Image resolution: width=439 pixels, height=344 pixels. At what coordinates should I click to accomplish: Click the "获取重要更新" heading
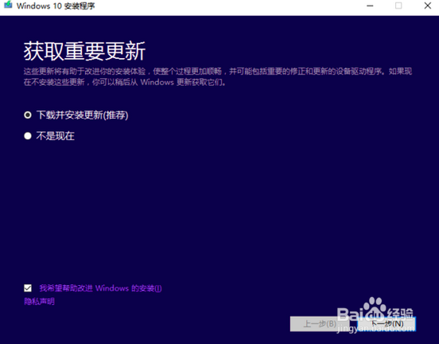coord(84,51)
